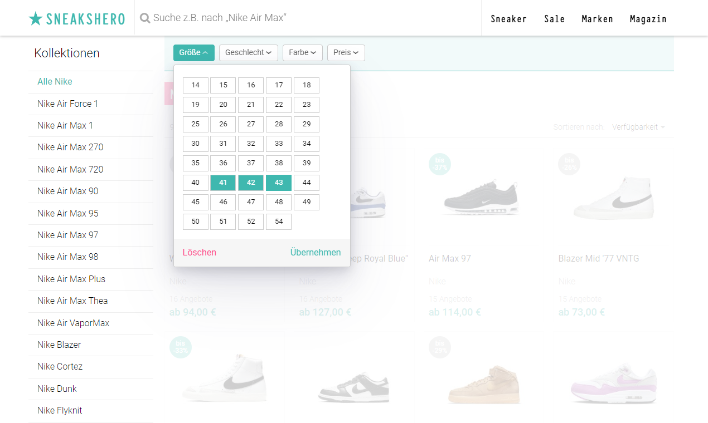
Task: Open the Nike Air Max Plus collection
Action: click(91, 279)
